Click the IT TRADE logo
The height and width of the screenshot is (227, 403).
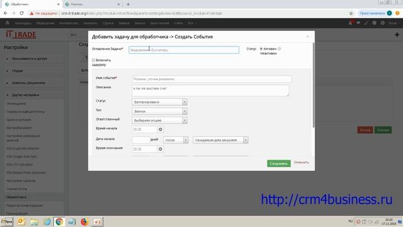click(21, 34)
